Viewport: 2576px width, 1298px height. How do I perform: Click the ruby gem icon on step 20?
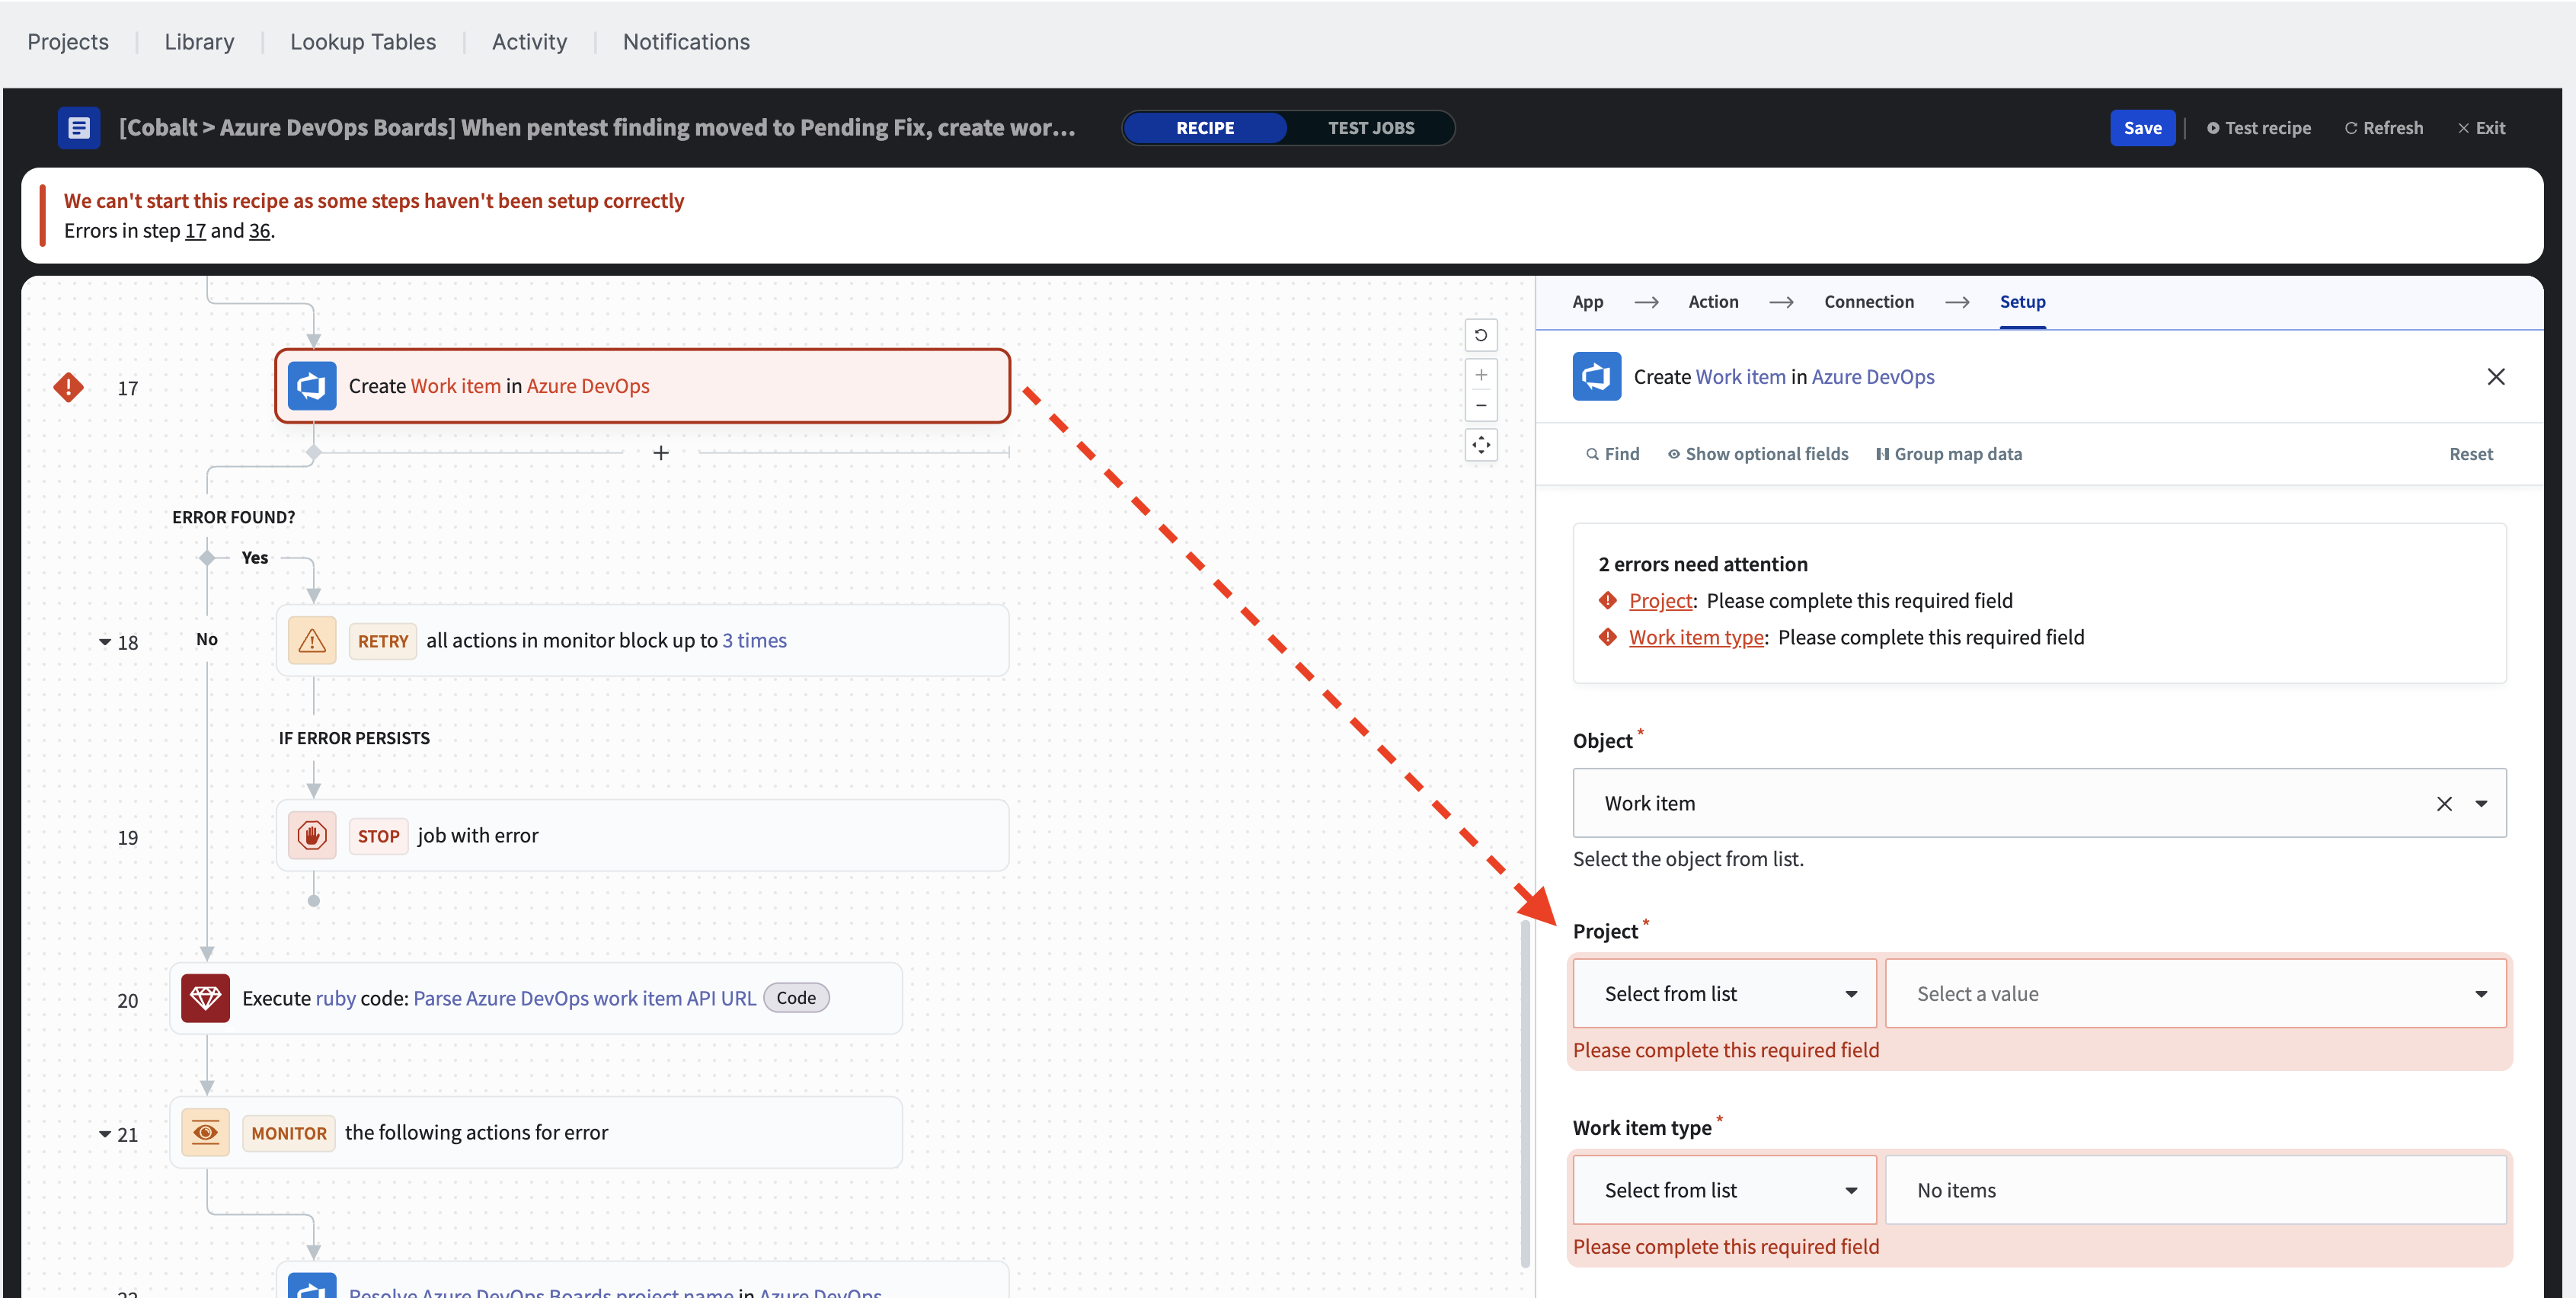[x=205, y=998]
